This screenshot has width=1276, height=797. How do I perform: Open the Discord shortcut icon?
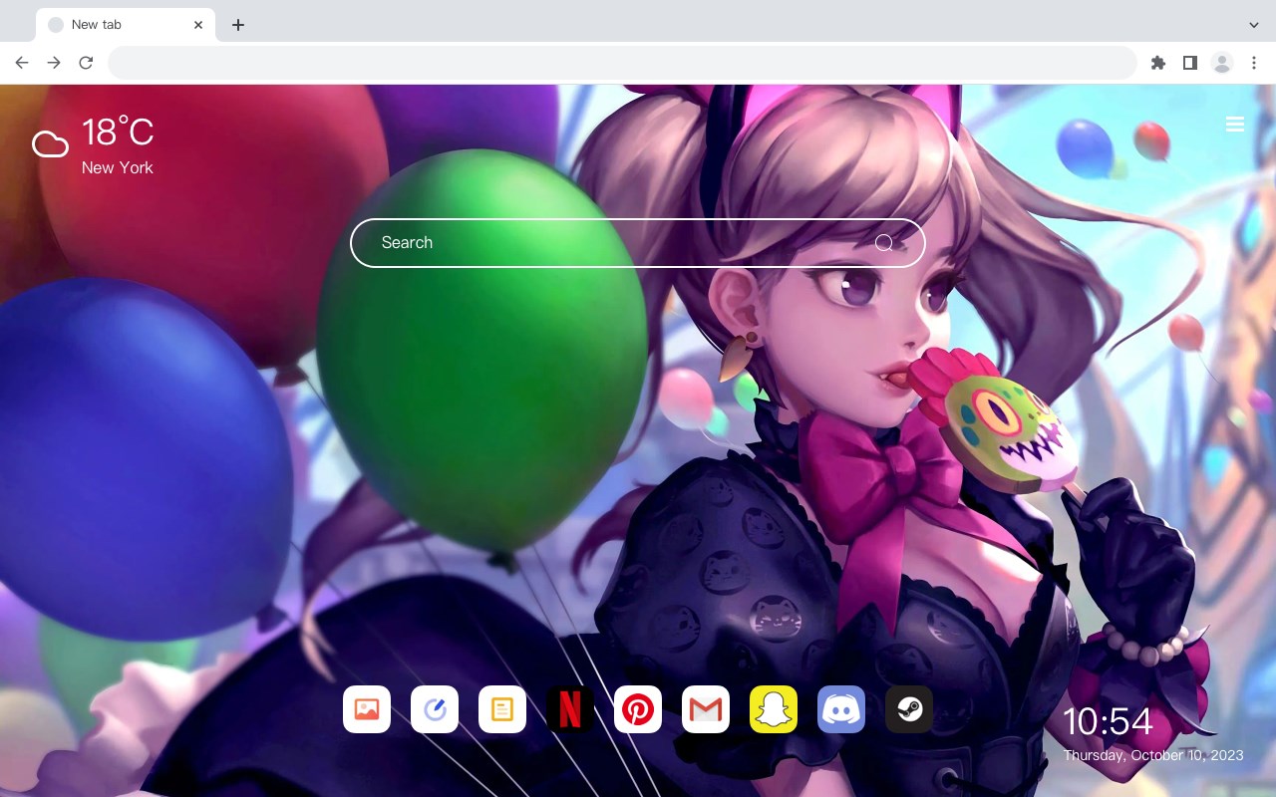point(841,709)
